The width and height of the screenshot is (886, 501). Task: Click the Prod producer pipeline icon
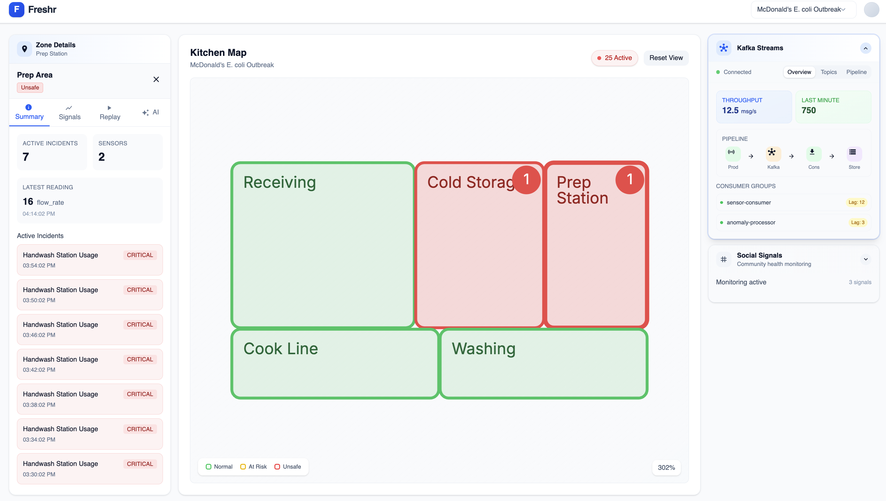pyautogui.click(x=733, y=153)
